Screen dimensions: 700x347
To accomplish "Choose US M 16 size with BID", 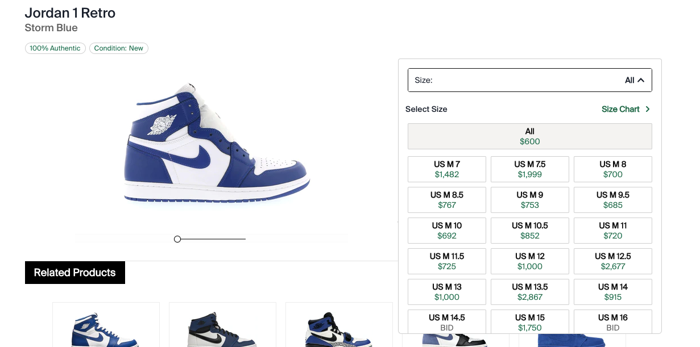I will [x=613, y=321].
